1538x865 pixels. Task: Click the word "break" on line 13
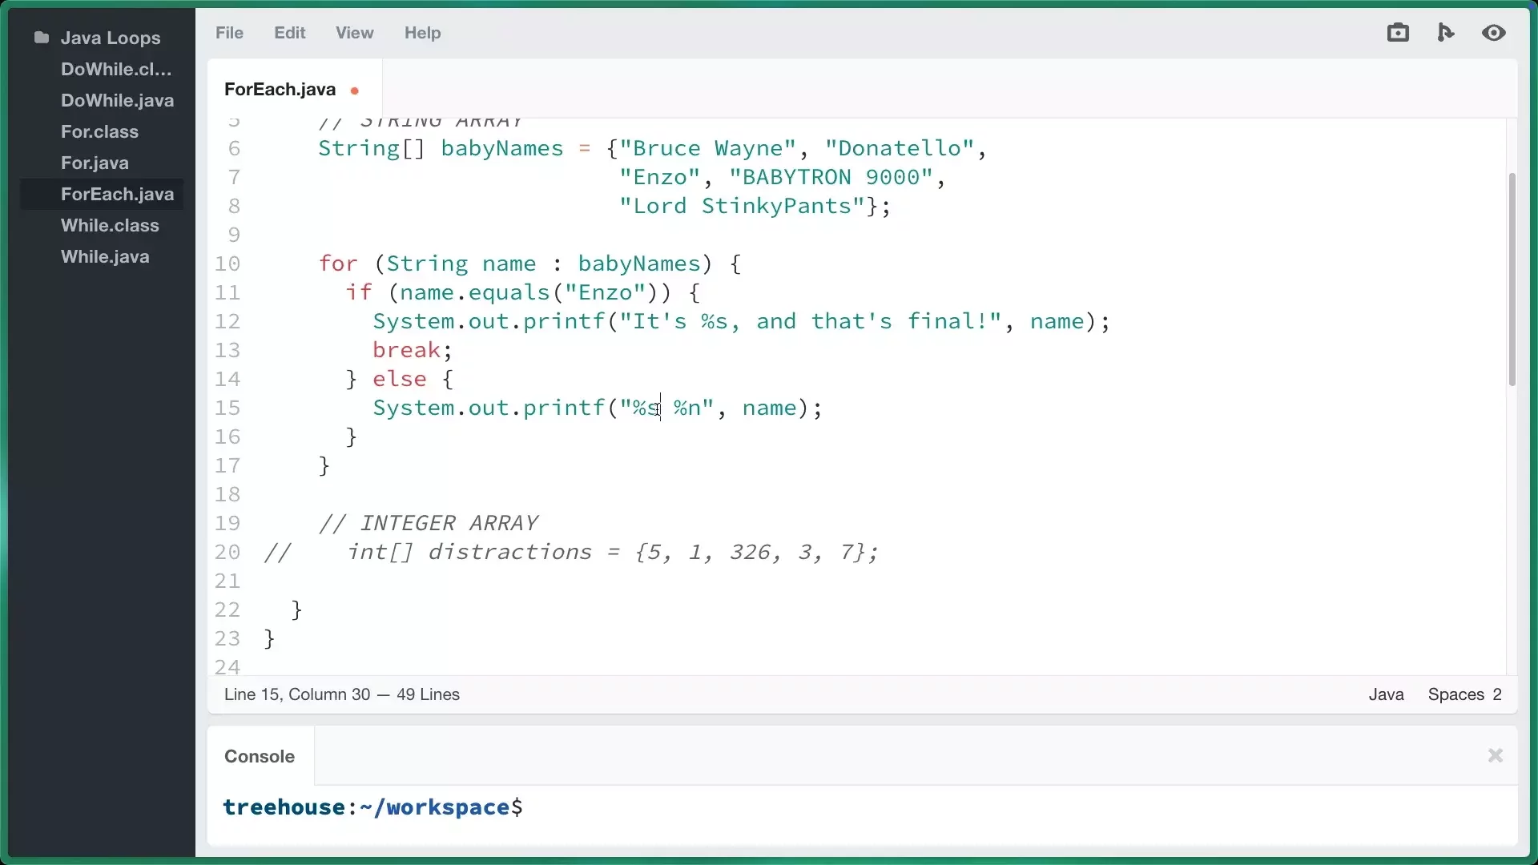[x=406, y=350]
